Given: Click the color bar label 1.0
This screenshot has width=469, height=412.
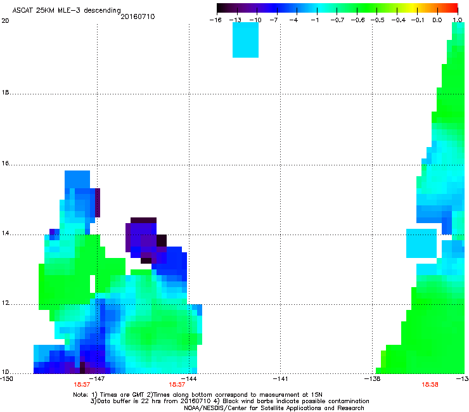Looking at the screenshot, I should pos(458,20).
